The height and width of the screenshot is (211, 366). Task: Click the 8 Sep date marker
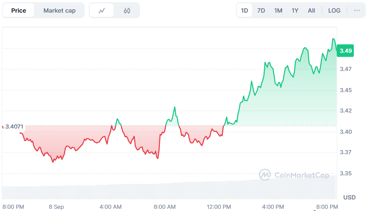tap(56, 207)
